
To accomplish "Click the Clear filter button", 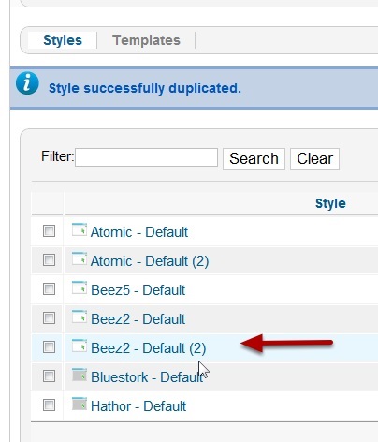I will pyautogui.click(x=314, y=159).
